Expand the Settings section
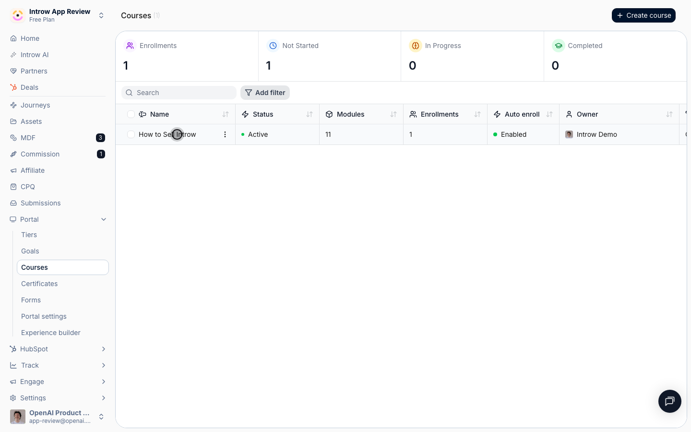 click(104, 398)
